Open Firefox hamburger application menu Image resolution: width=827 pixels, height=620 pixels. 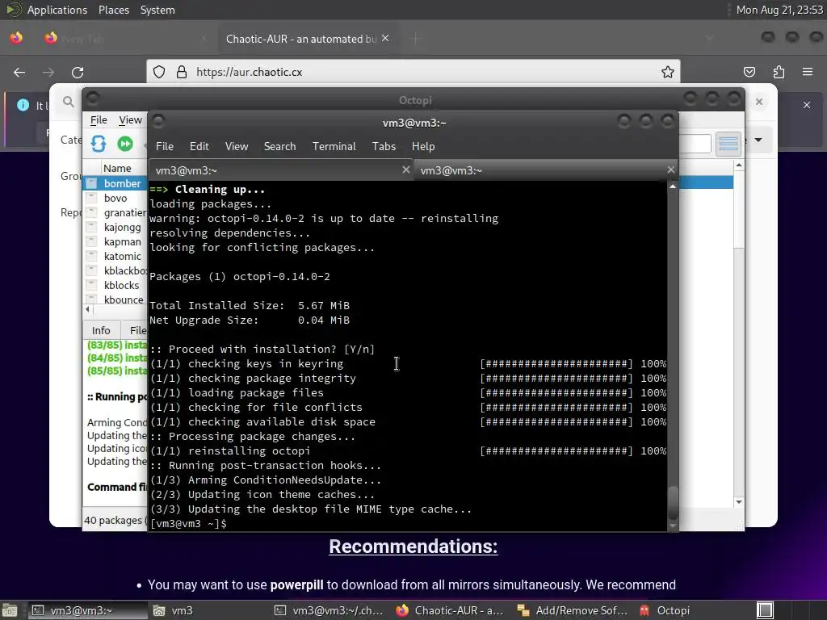pos(808,72)
